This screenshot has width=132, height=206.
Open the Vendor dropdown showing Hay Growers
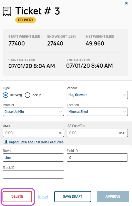pos(97,95)
